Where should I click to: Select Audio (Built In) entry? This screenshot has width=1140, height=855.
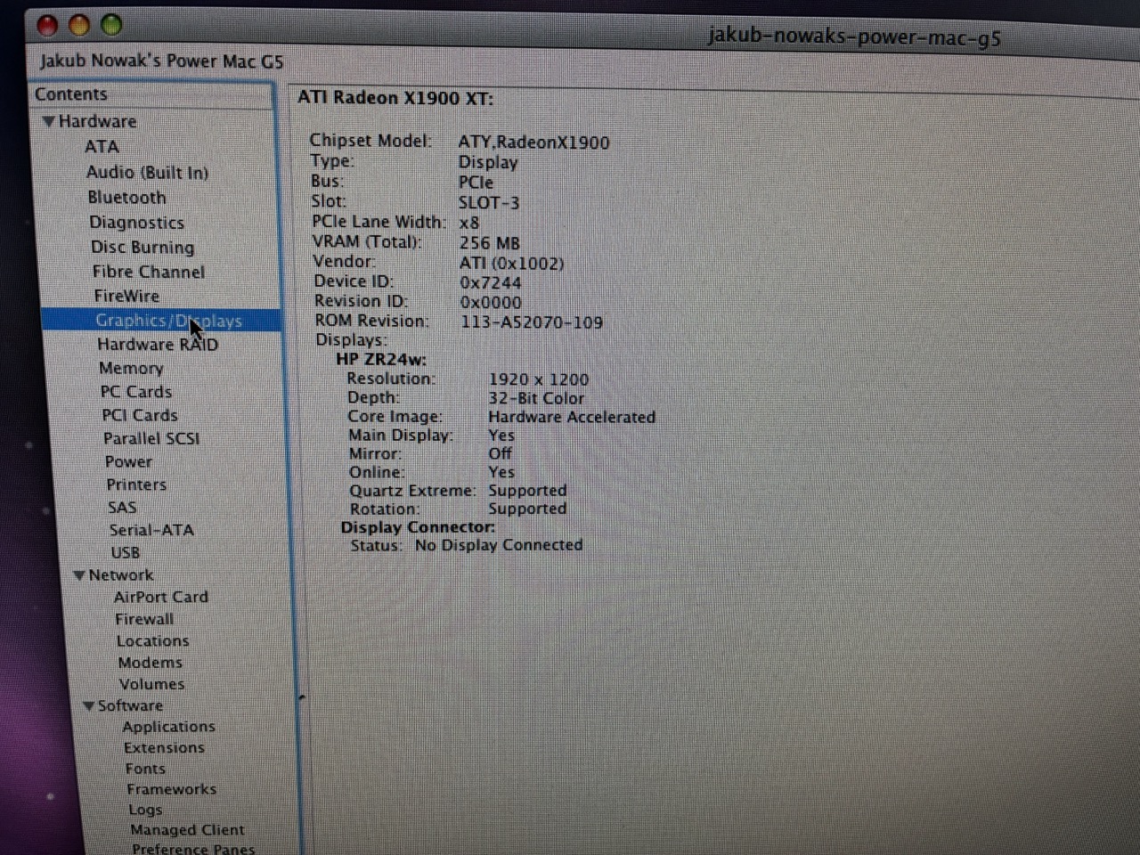pos(147,173)
